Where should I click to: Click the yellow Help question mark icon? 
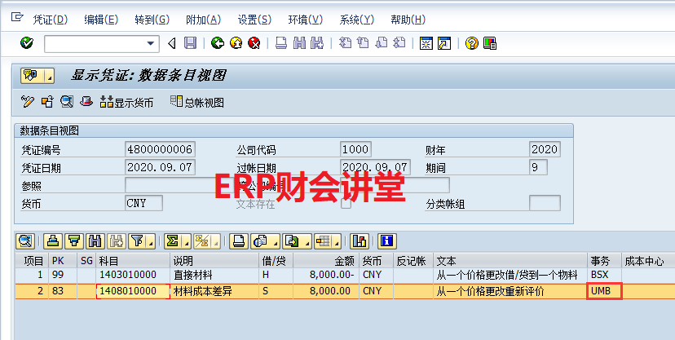tap(471, 43)
